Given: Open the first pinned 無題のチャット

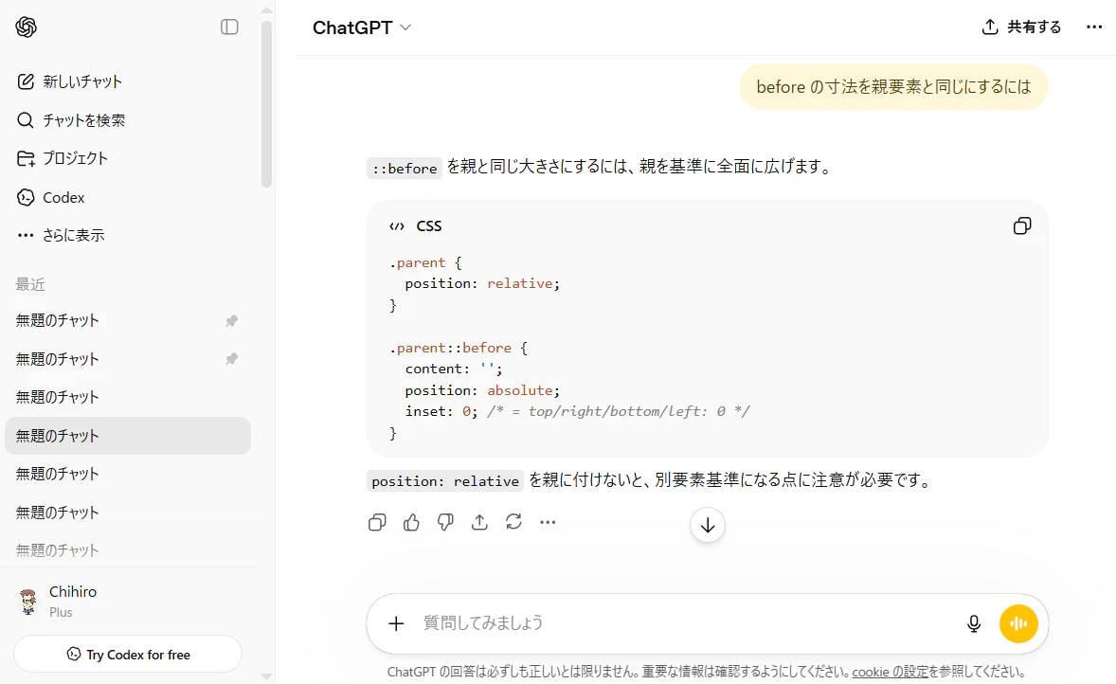Looking at the screenshot, I should [x=128, y=320].
